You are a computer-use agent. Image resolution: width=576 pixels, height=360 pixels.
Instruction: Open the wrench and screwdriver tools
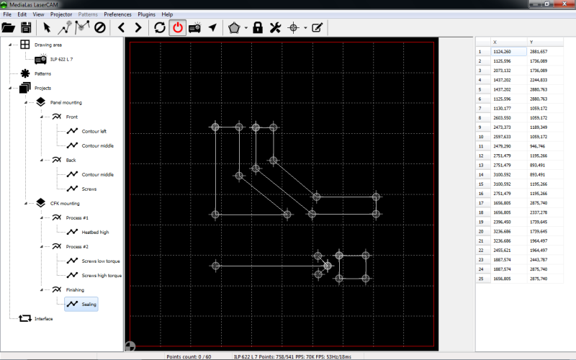274,28
